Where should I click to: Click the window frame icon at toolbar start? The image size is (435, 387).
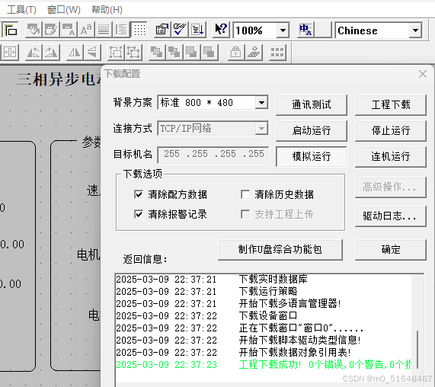(x=10, y=30)
